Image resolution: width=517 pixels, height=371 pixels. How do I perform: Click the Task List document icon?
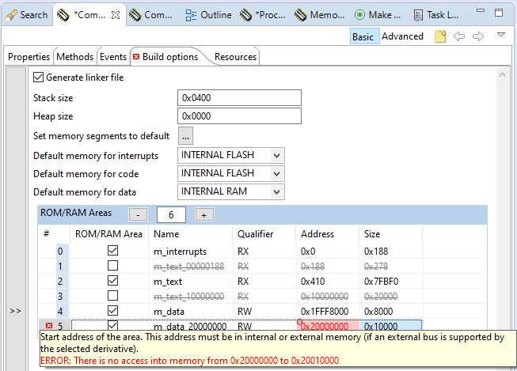[x=418, y=15]
